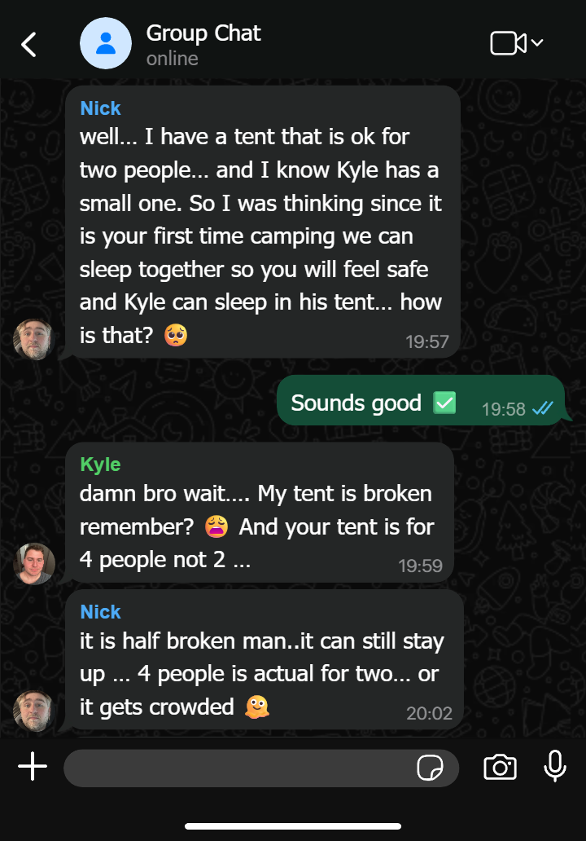Viewport: 586px width, 841px height.
Task: Open the Group Chat profile avatar
Action: click(x=106, y=43)
